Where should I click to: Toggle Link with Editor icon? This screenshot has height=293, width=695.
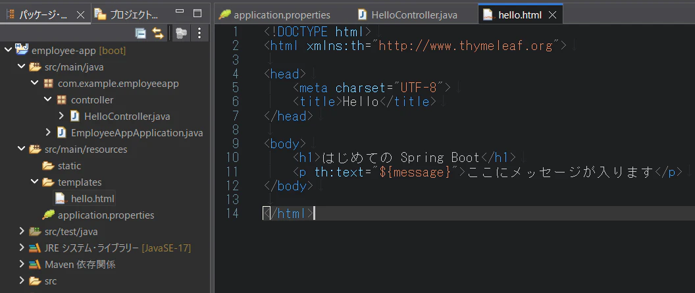pyautogui.click(x=158, y=33)
